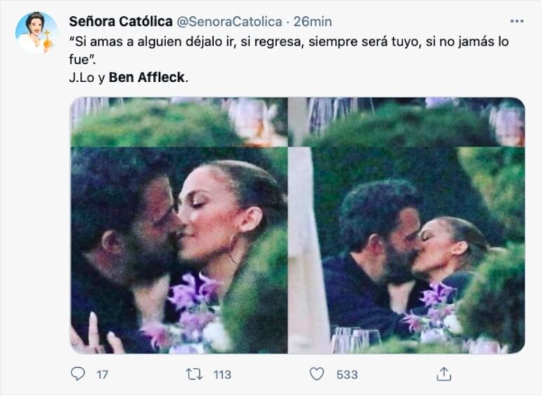The image size is (542, 396).
Task: Open the left photo of the tweet
Action: click(179, 225)
